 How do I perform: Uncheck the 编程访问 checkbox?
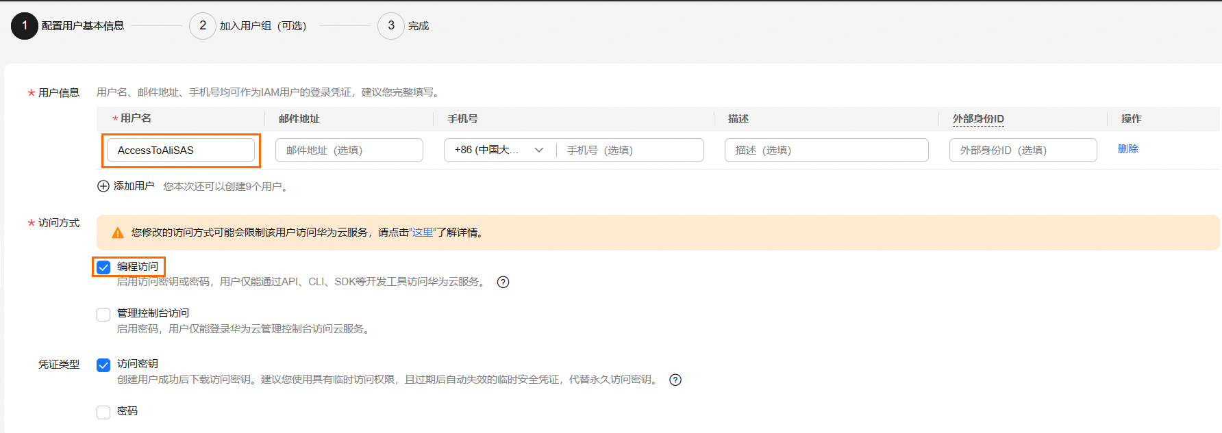103,267
